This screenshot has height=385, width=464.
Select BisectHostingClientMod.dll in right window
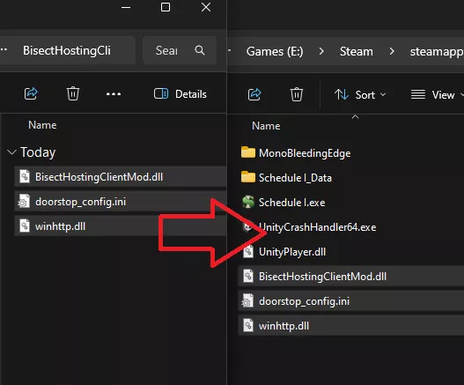(351, 277)
